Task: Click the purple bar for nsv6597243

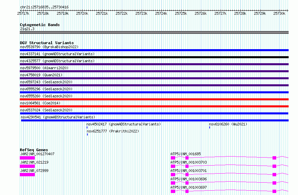Action: (x=154, y=85)
